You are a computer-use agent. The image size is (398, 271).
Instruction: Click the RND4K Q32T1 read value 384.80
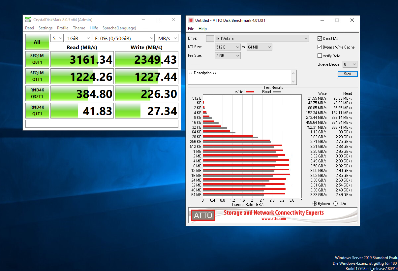tap(82, 93)
